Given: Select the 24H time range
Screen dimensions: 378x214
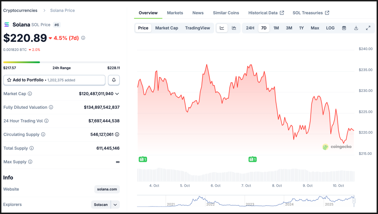Looking at the screenshot, I should (250, 28).
